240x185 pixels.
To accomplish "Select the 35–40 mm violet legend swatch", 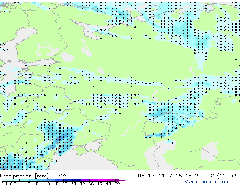I will click(94, 180).
